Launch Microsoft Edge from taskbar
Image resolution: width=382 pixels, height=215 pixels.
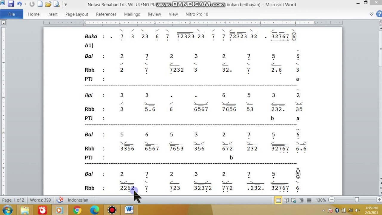pyautogui.click(x=95, y=210)
